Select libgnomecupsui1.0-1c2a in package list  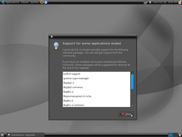(96, 96)
